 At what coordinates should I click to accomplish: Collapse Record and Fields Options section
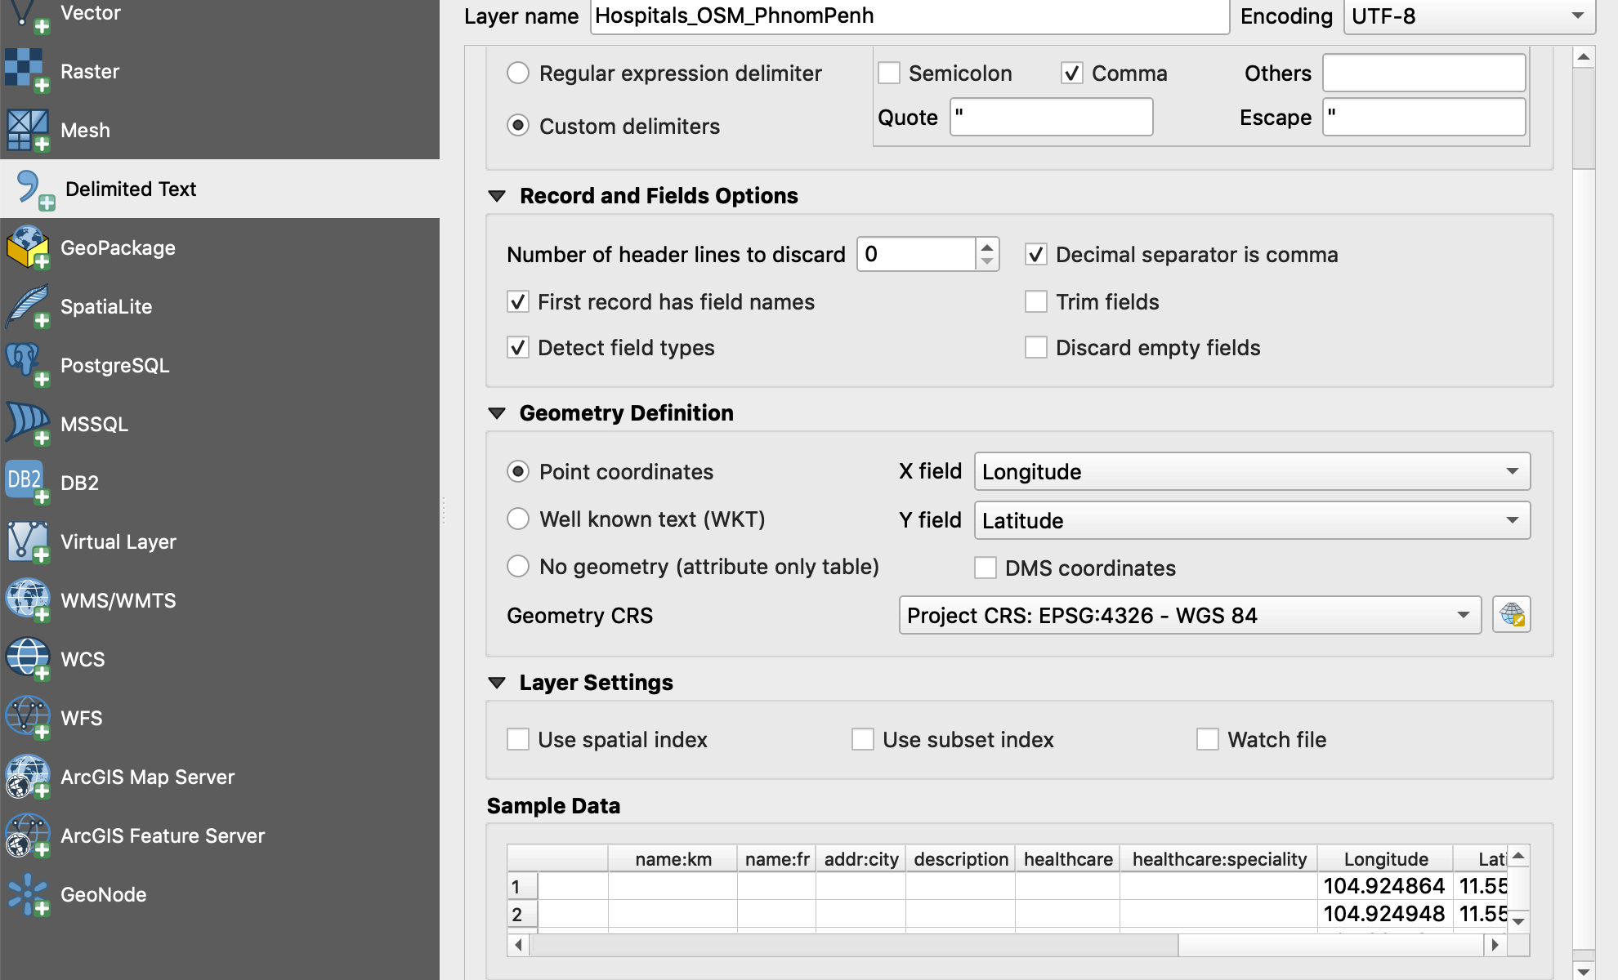coord(497,196)
